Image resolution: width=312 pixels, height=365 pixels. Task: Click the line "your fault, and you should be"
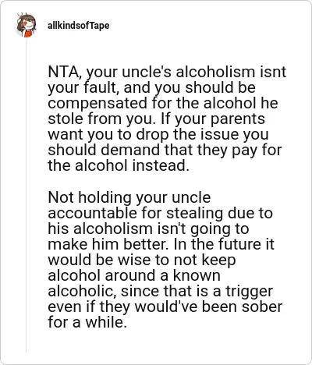point(151,87)
